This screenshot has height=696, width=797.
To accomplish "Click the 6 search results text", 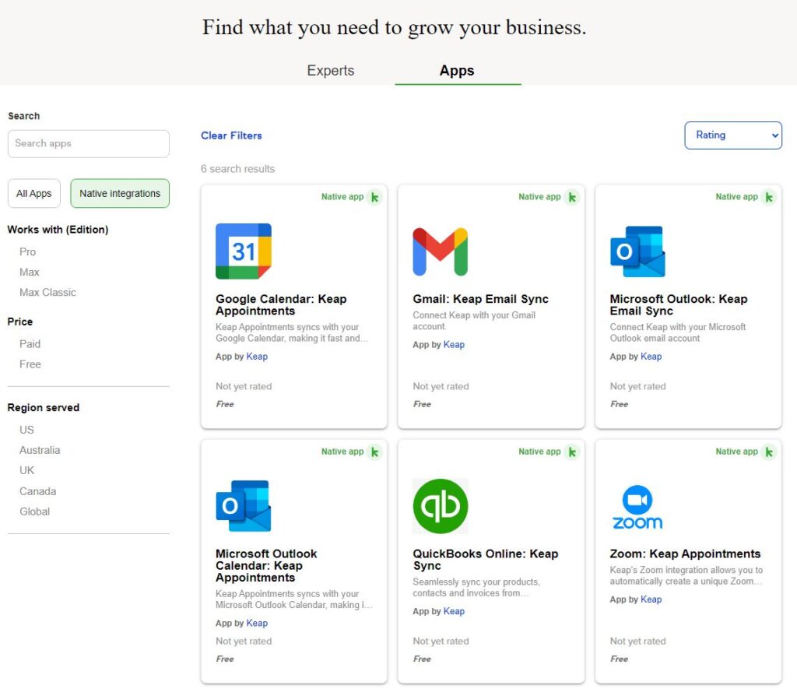I will 238,169.
